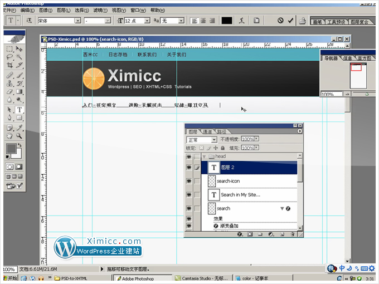Viewport: 379px width, 284px height.
Task: Select the Horizontal Type tool in toolbox
Action: (20, 110)
